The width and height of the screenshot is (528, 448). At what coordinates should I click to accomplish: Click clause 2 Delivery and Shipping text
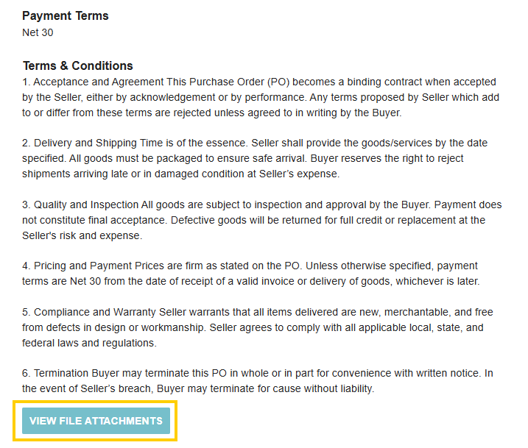pos(255,158)
